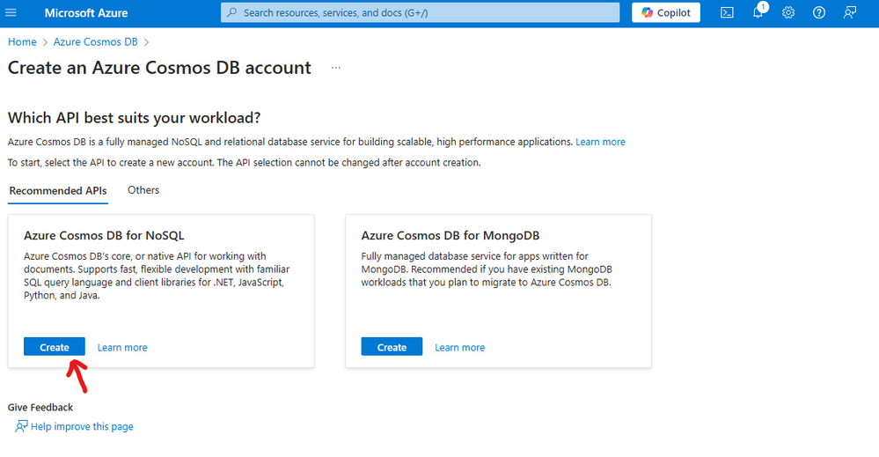Open the hamburger portal menu
Viewport: 879px width, 457px height.
[11, 12]
